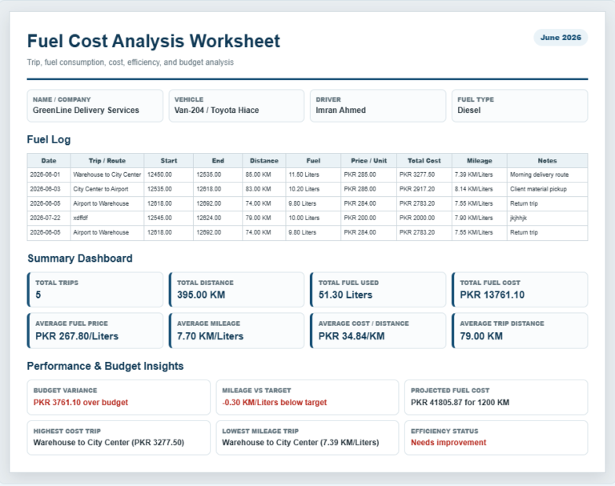The width and height of the screenshot is (615, 486).
Task: Select date cell 2026-06-03
Action: (49, 190)
